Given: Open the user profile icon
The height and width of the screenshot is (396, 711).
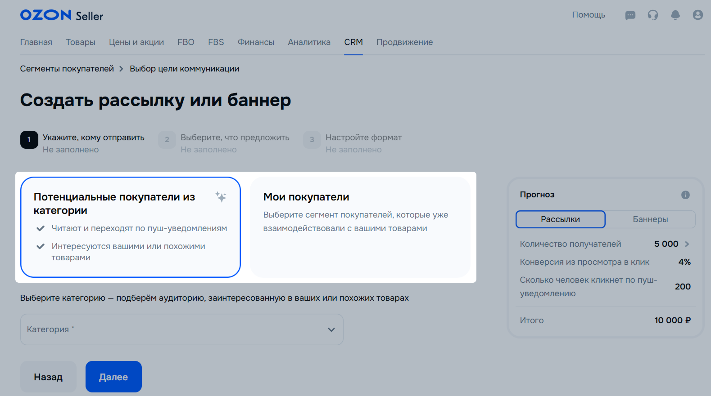Looking at the screenshot, I should (x=697, y=15).
